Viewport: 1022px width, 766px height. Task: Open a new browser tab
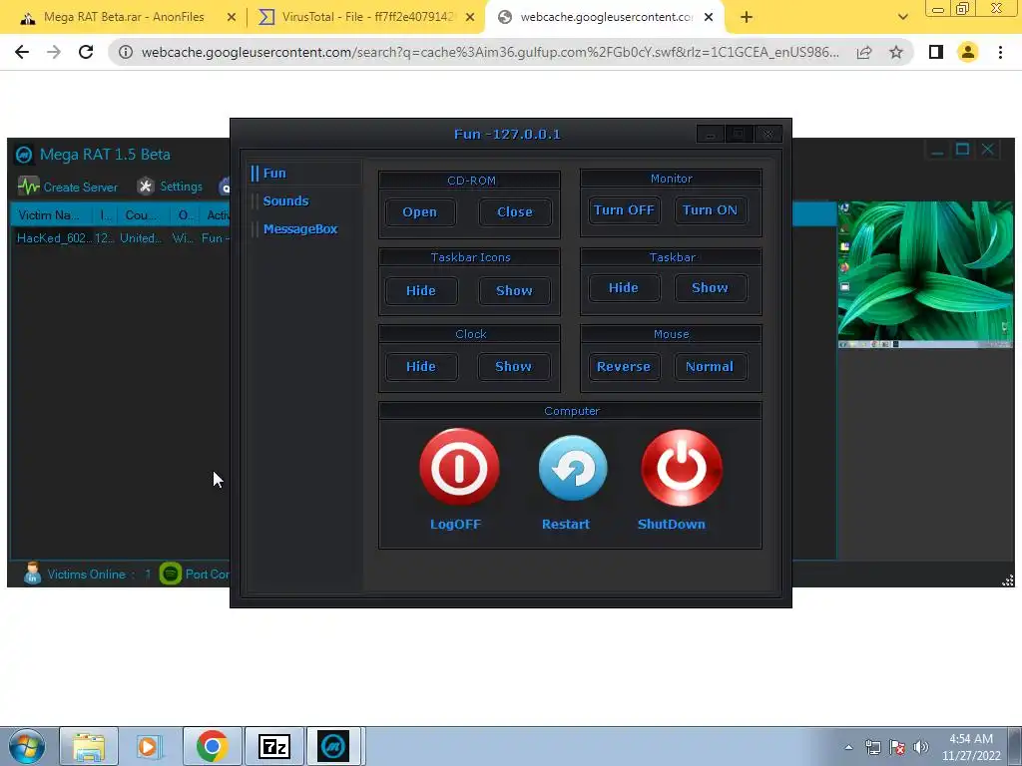point(747,17)
